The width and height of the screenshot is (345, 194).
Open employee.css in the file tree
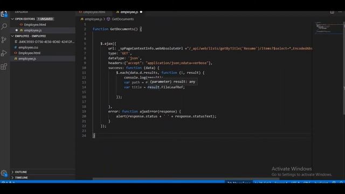[28, 47]
